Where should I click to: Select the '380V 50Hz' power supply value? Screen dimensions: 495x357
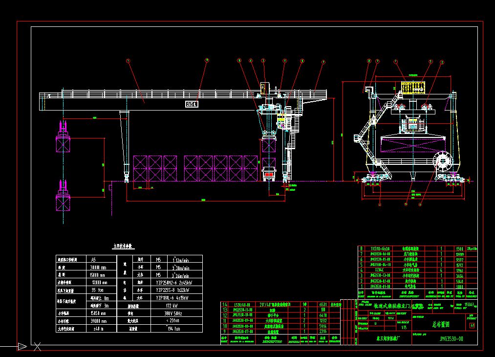(x=173, y=313)
